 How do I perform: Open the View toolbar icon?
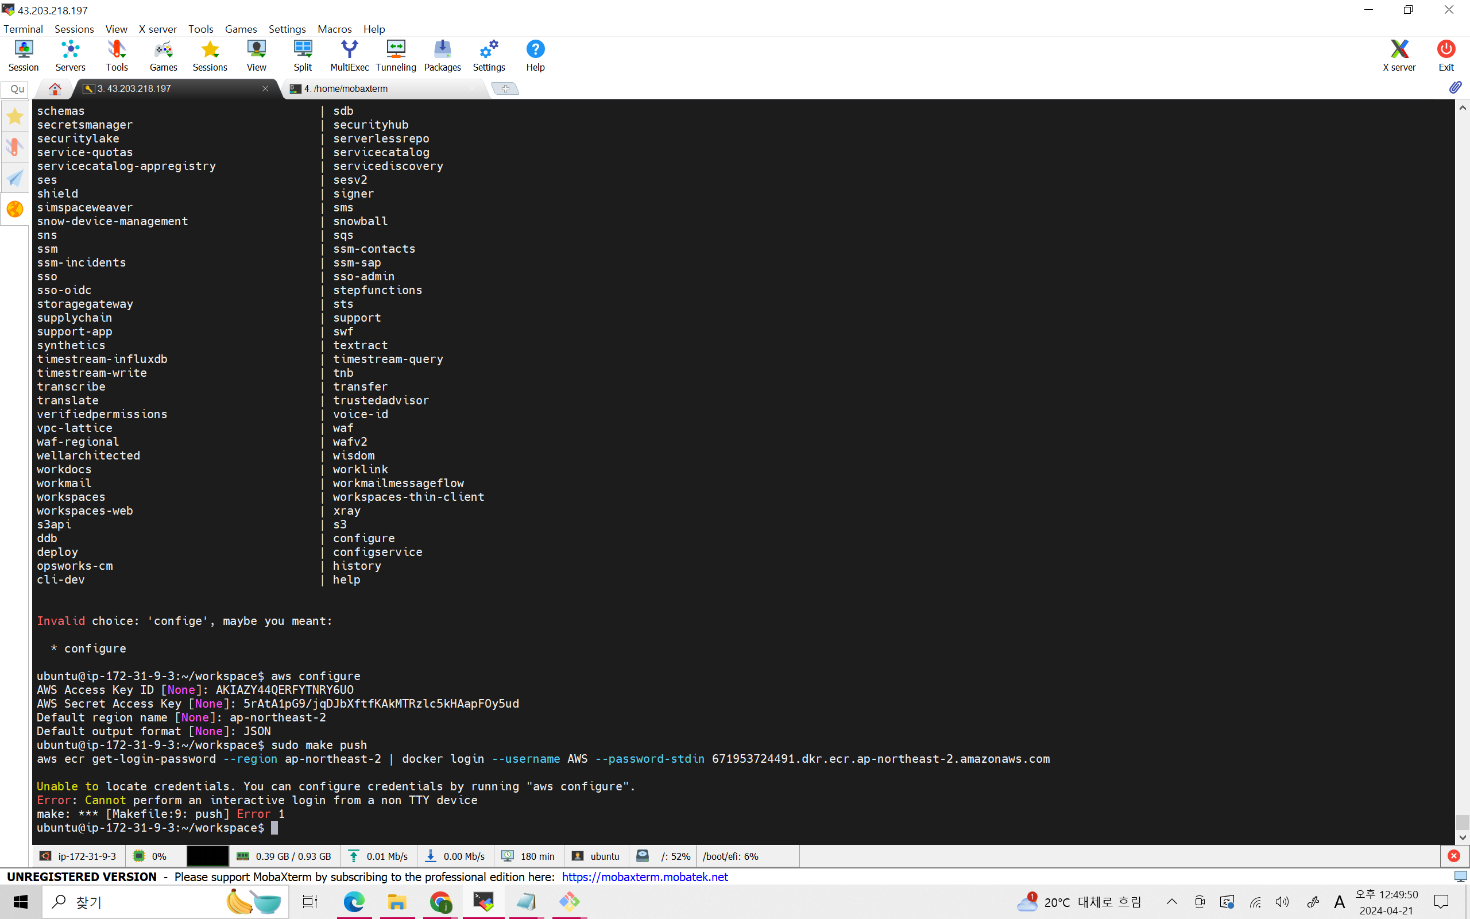click(256, 55)
